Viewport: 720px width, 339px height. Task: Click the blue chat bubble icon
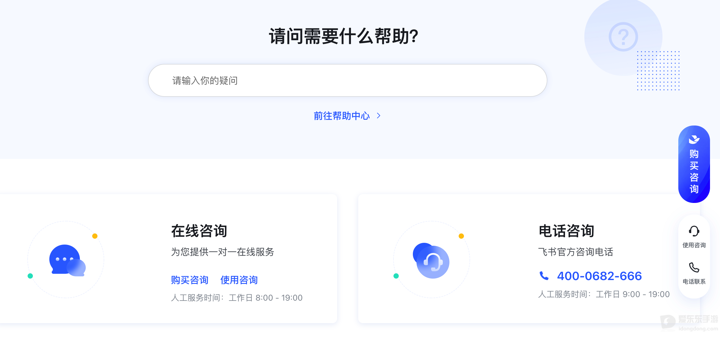point(68,260)
